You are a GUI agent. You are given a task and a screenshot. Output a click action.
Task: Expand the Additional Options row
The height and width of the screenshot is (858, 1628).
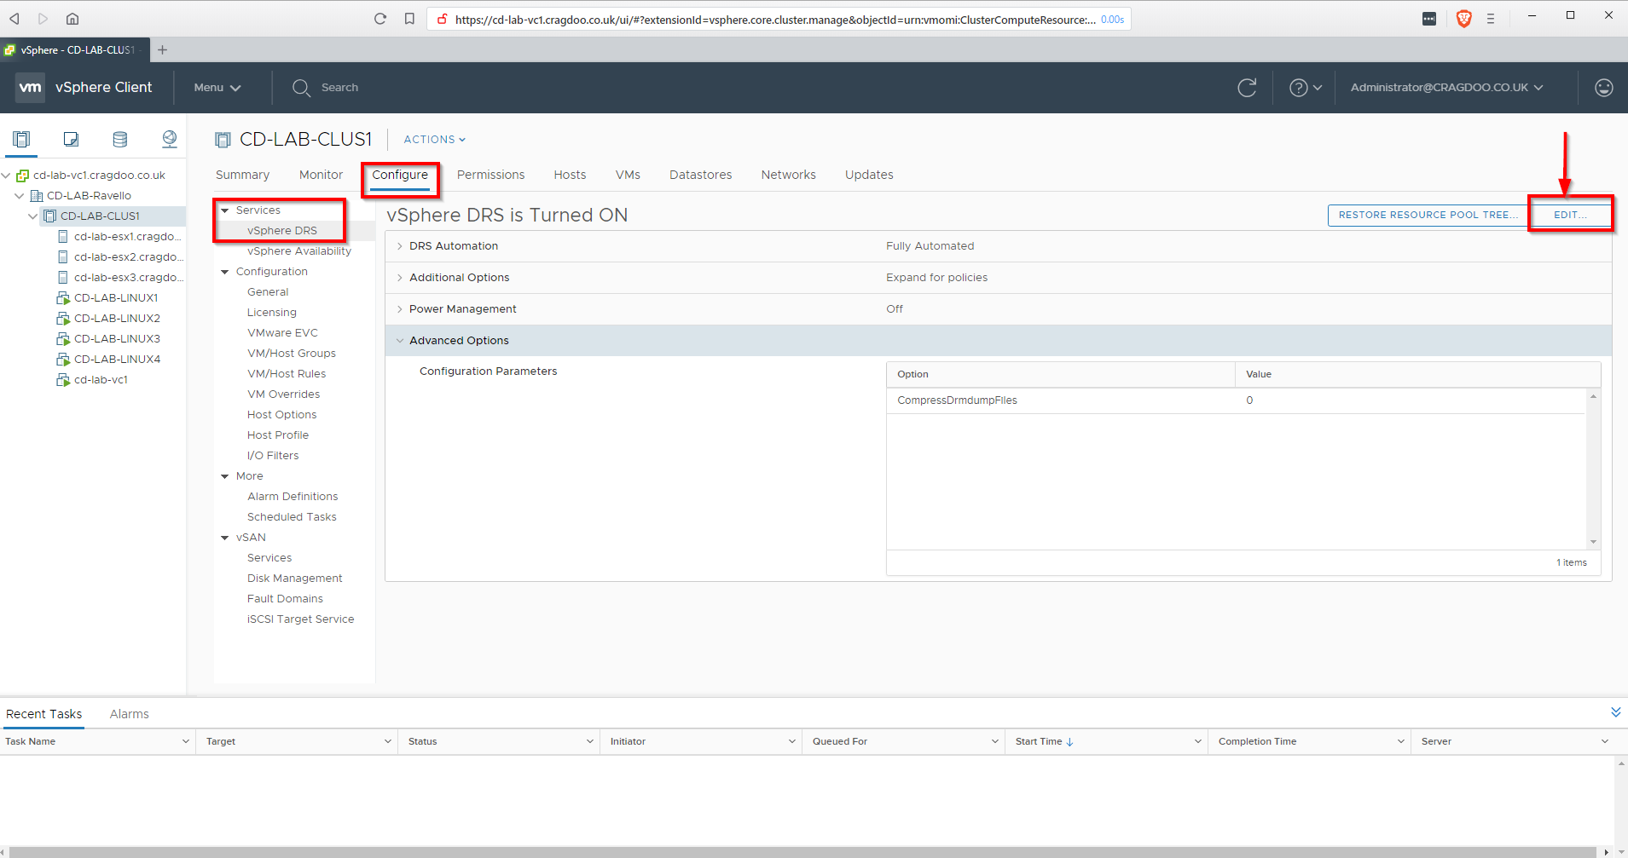pos(400,278)
